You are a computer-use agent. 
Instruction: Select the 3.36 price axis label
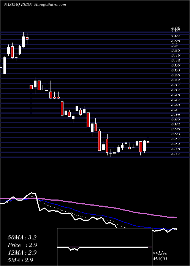pyautogui.click(x=176, y=95)
